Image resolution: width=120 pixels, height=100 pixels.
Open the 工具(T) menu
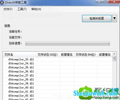[22, 9]
